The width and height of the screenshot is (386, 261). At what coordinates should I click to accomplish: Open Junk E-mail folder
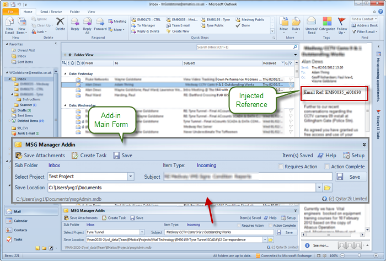pos(25,133)
